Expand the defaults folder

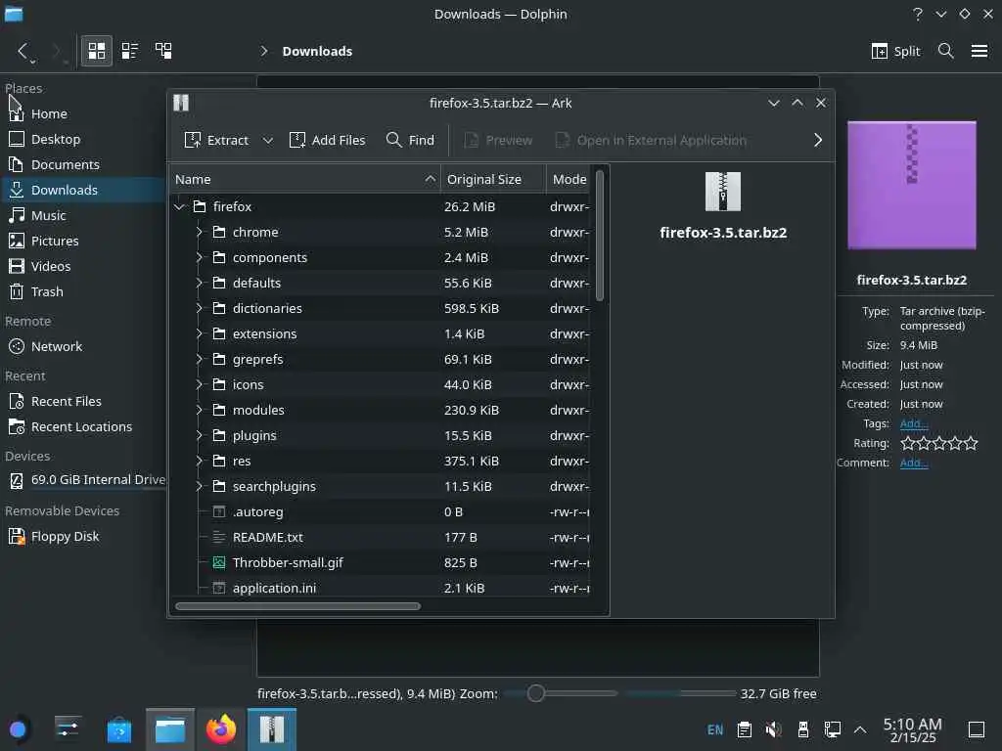click(199, 283)
